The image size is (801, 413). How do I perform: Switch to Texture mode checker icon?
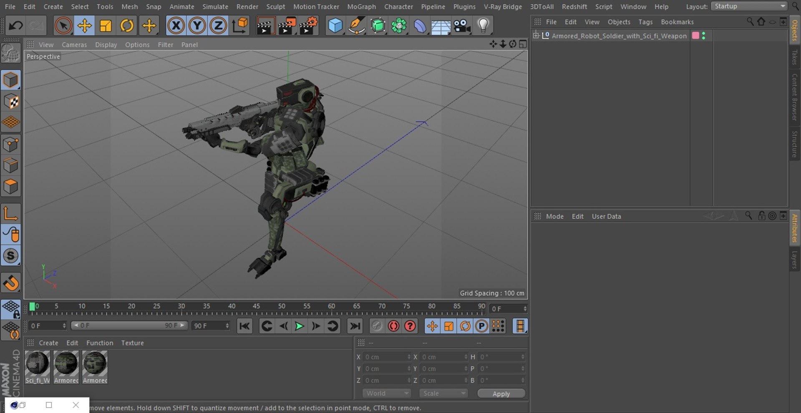pyautogui.click(x=11, y=101)
